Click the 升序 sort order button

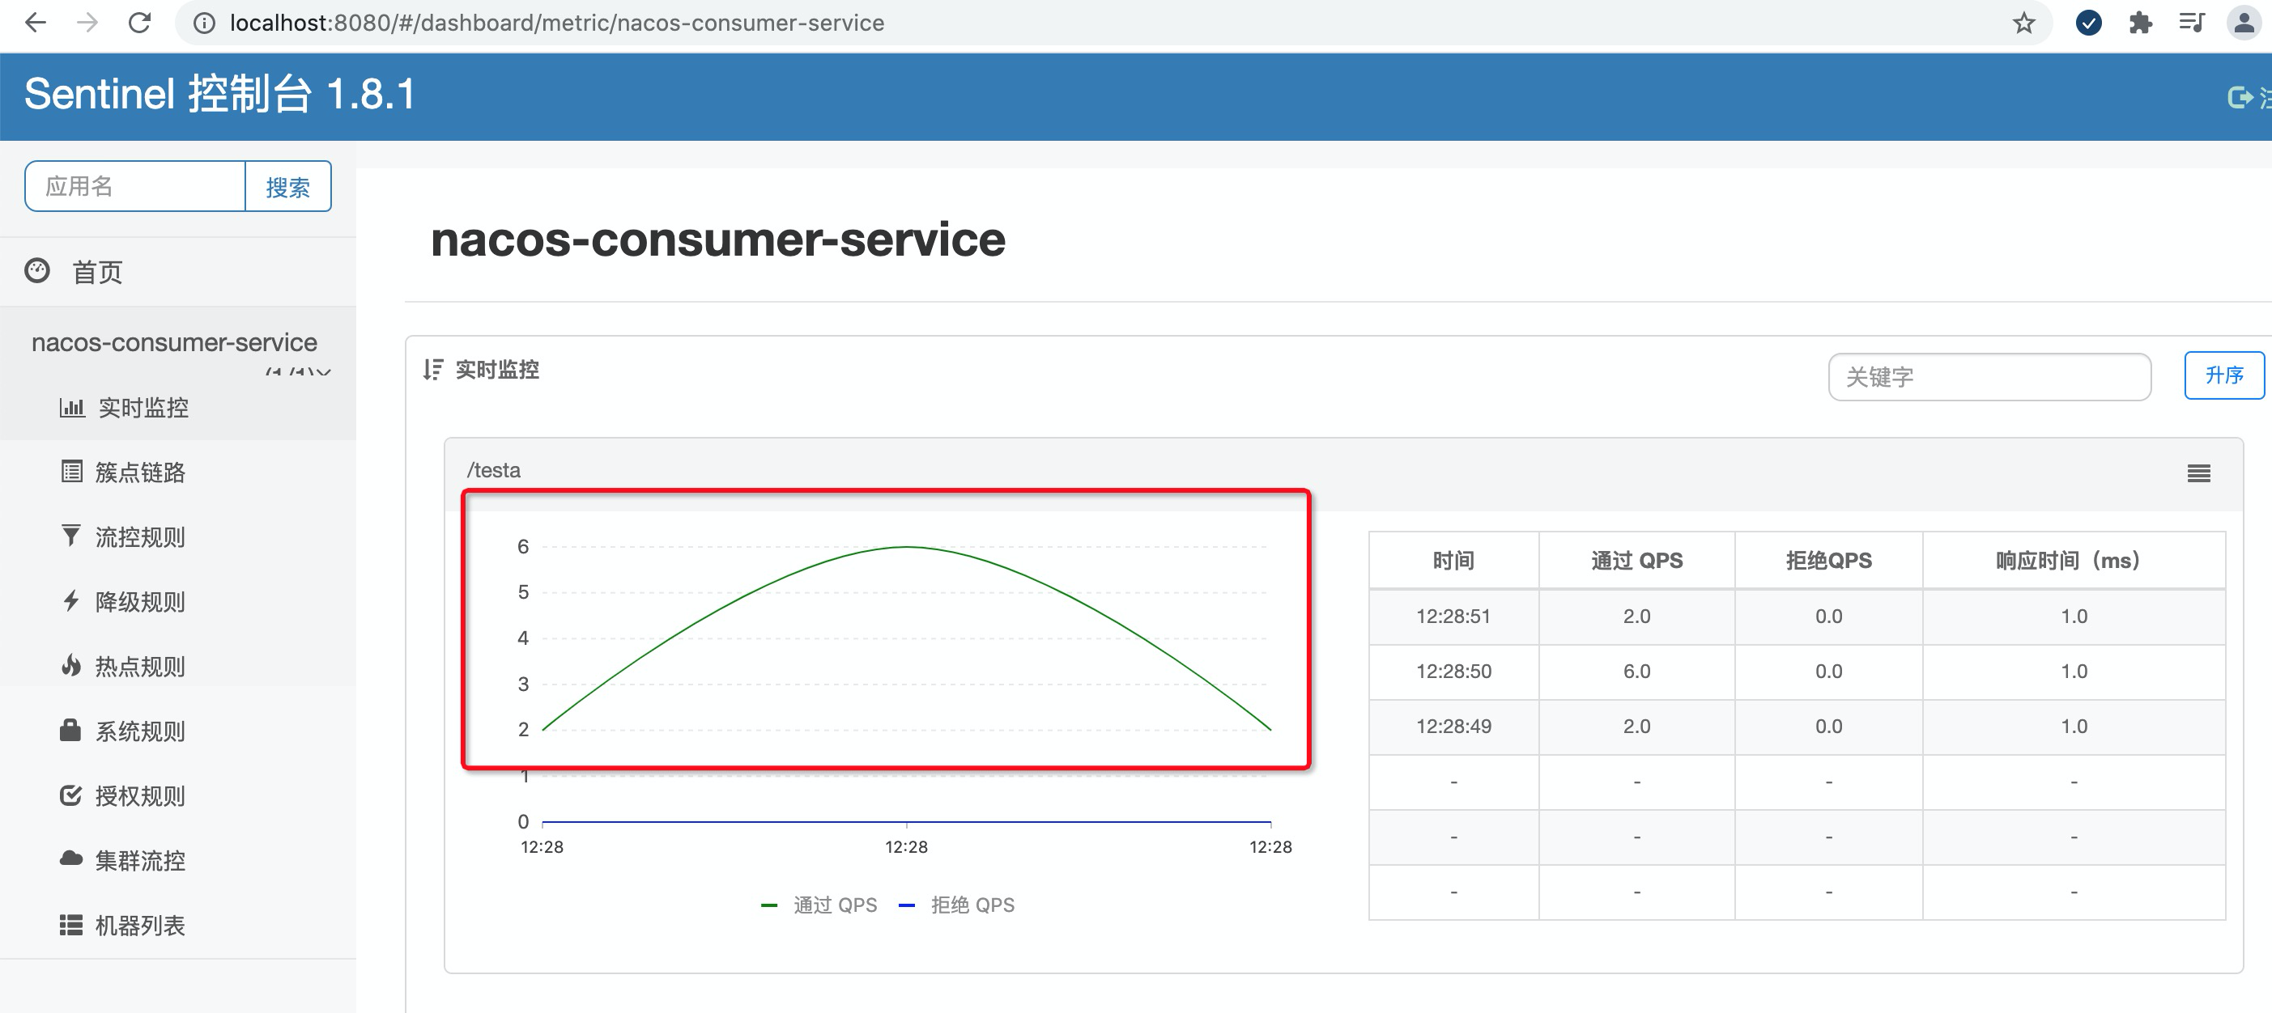coord(2223,375)
